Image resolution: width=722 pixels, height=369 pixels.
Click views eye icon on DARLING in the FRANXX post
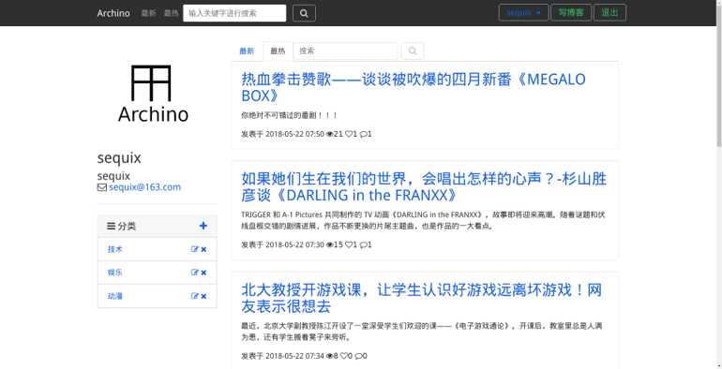(330, 245)
